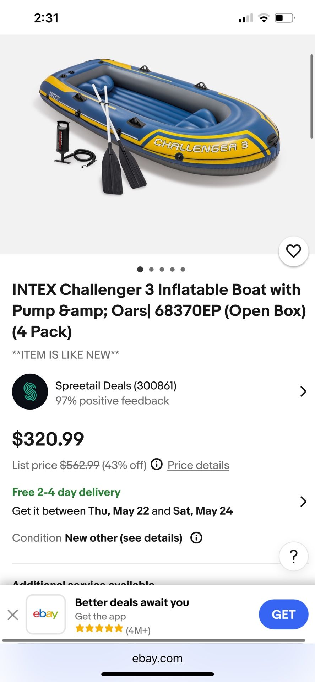Jump to the fifth product image dot
This screenshot has width=315, height=682.
tap(183, 269)
